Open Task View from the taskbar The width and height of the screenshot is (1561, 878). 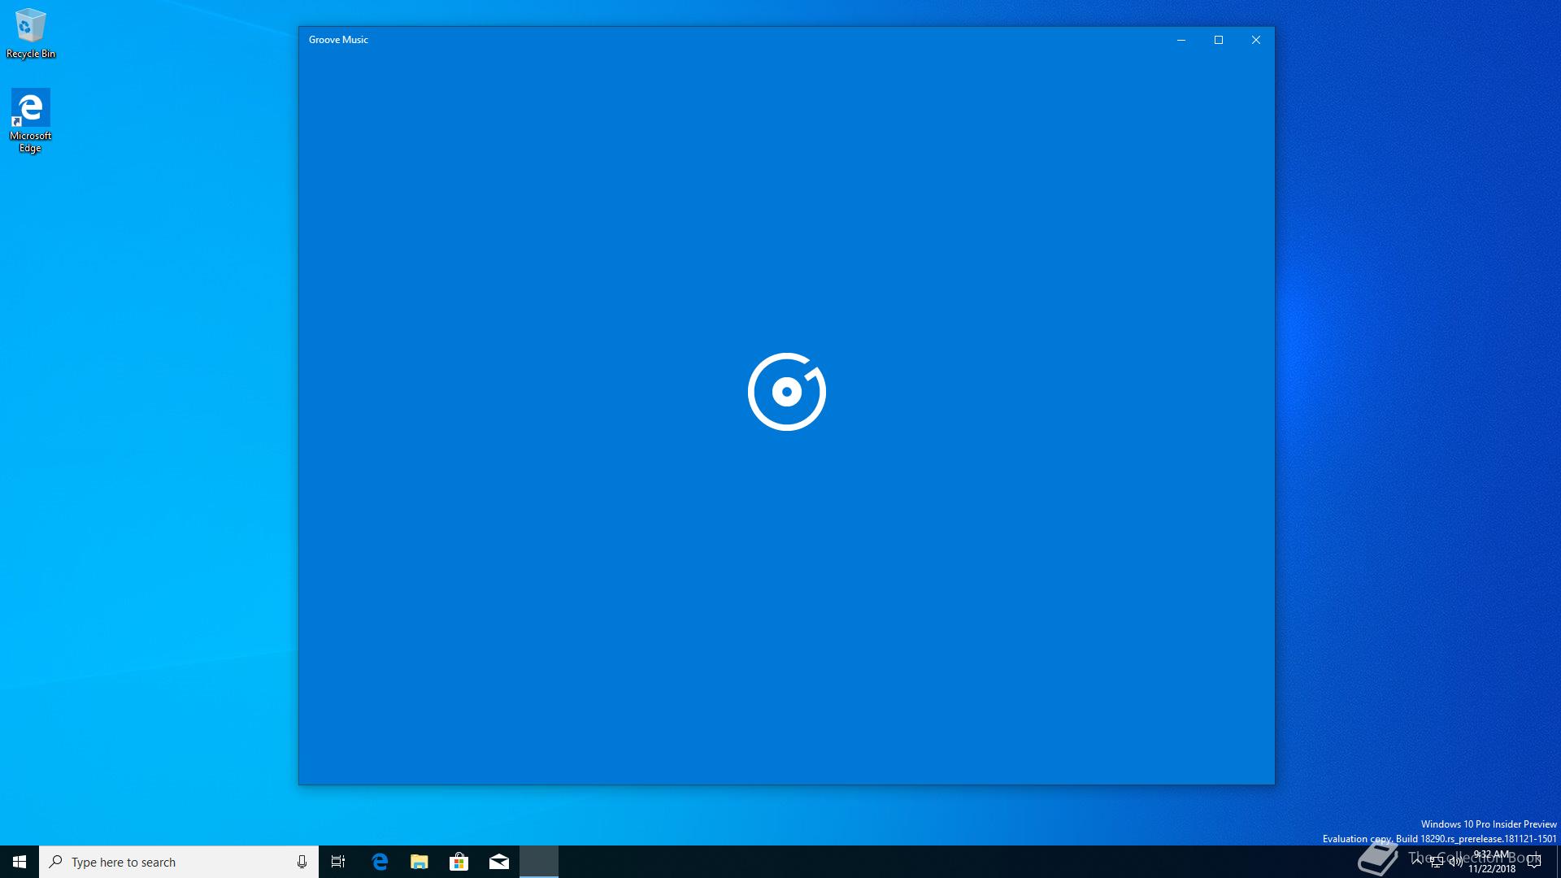[338, 862]
